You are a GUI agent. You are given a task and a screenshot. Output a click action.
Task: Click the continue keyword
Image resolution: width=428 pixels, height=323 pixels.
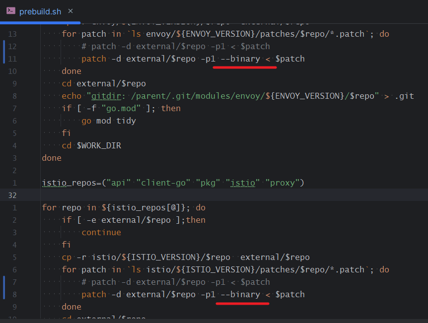pos(101,232)
